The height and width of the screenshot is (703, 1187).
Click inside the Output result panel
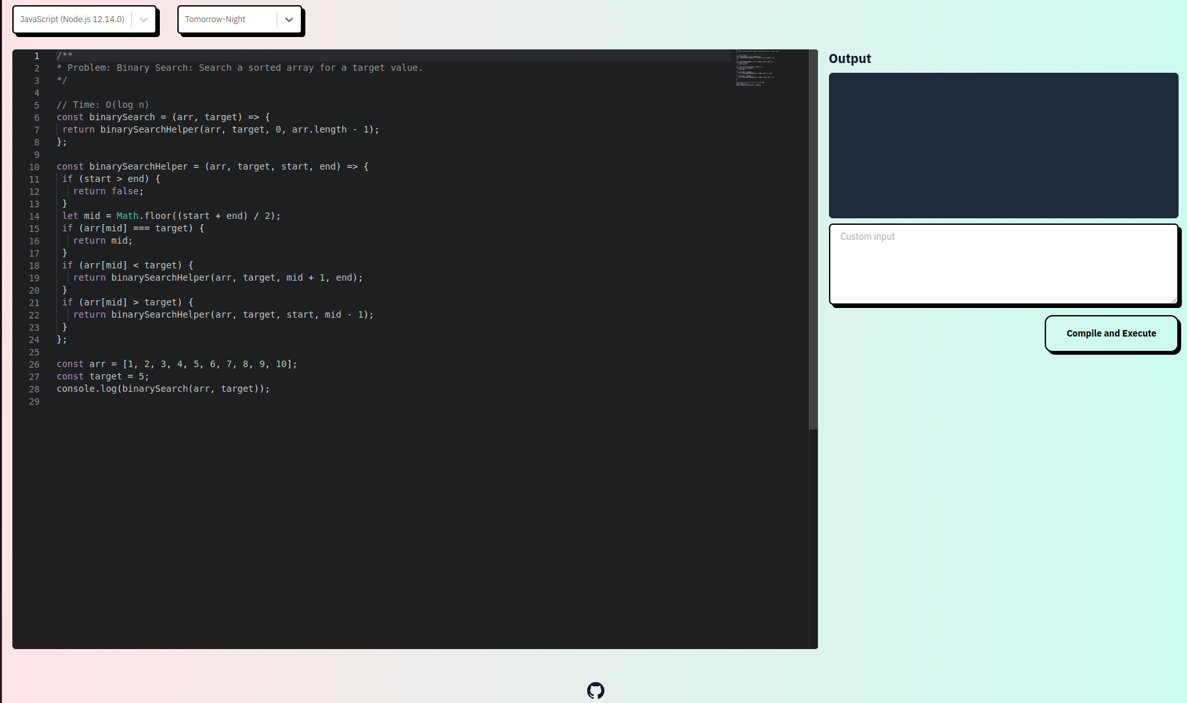(x=1003, y=146)
